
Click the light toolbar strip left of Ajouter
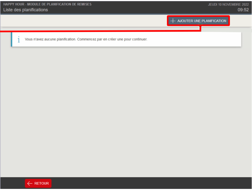tap(84, 21)
